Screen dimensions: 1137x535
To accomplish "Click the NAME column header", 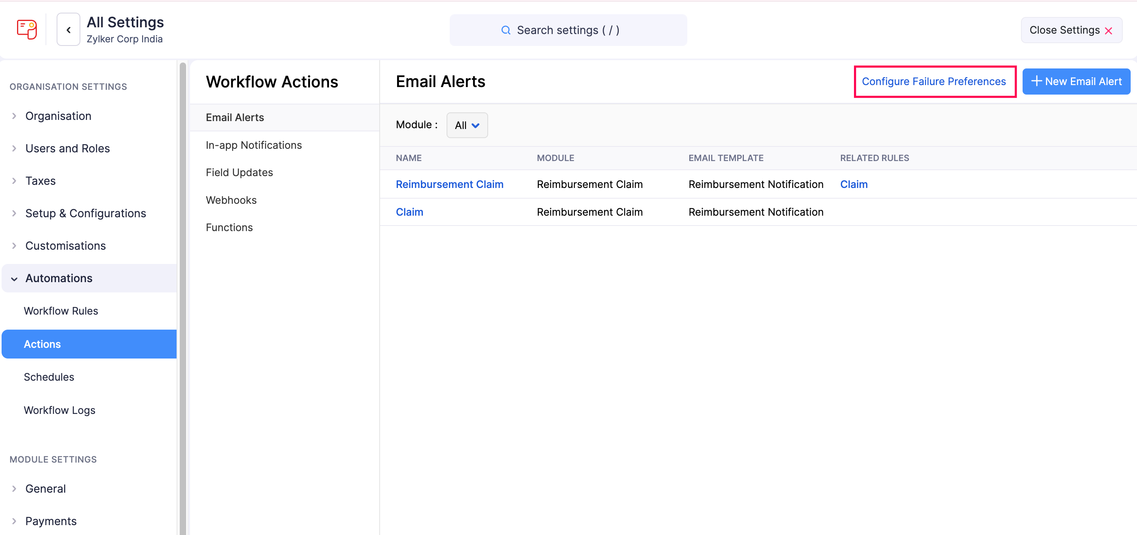I will pos(408,158).
